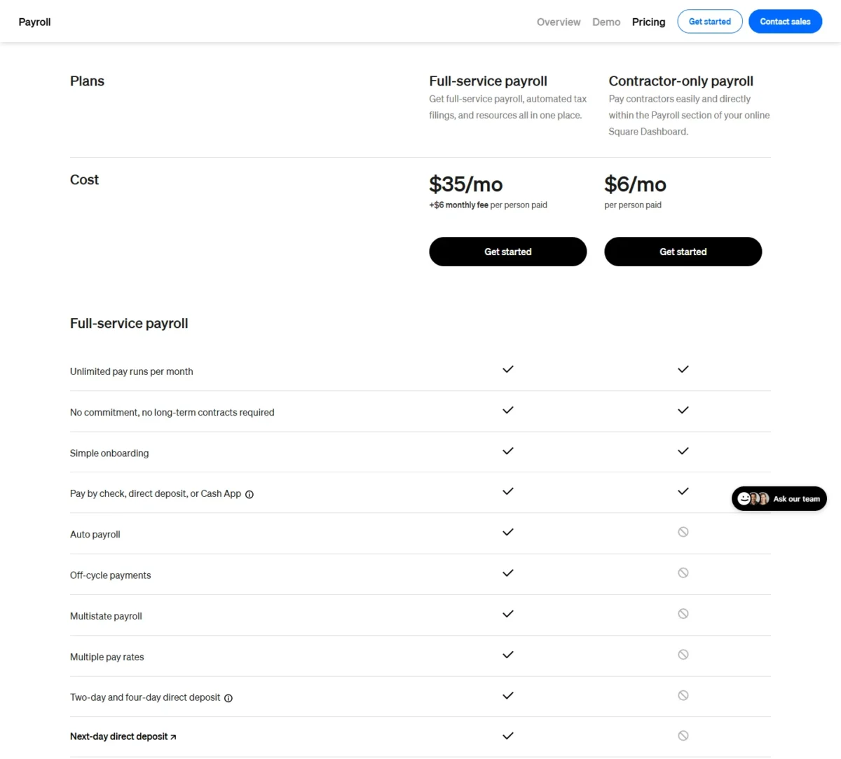
Task: Click the Contact sales button
Action: (x=786, y=22)
